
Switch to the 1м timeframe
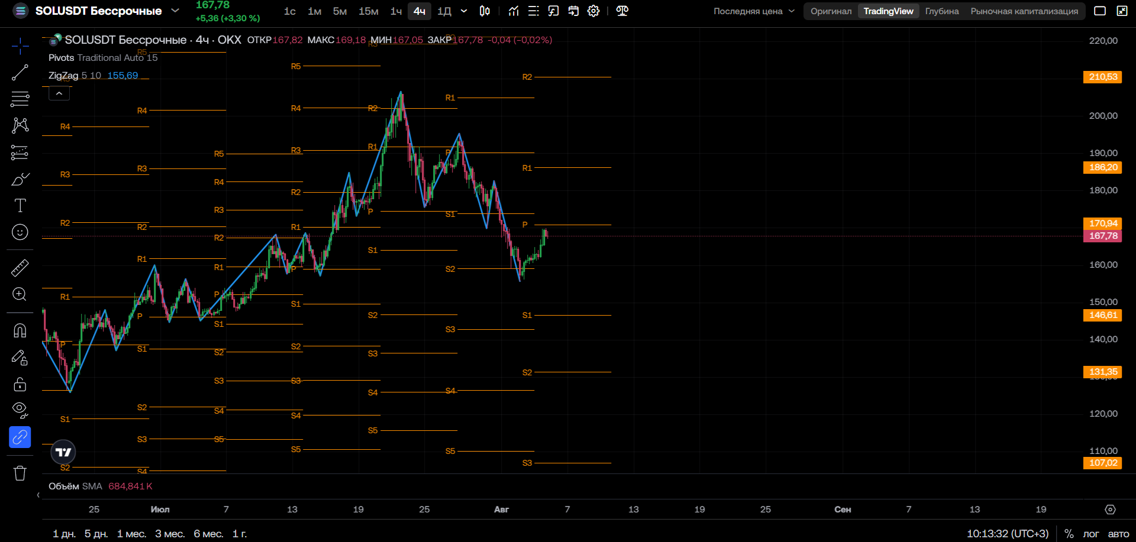point(315,11)
